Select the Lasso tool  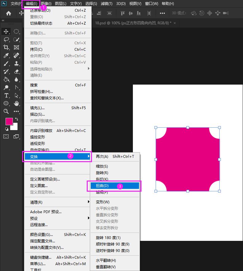[x=6, y=39]
